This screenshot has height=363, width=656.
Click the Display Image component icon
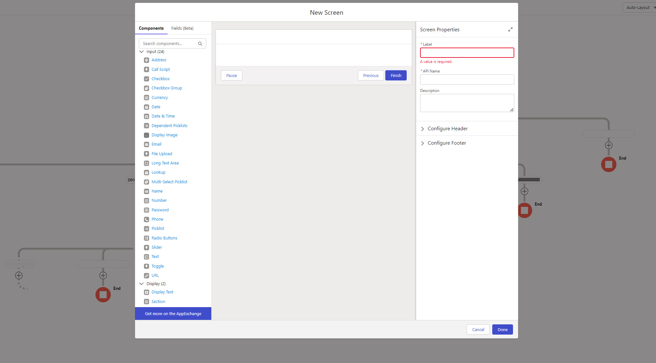tap(147, 135)
